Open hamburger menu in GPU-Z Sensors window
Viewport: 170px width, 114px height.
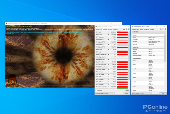click(x=129, y=29)
